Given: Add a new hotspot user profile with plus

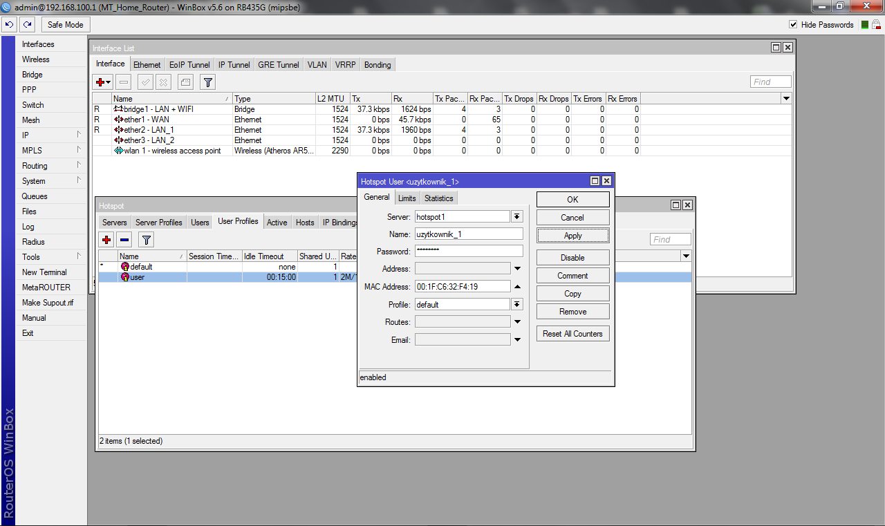Looking at the screenshot, I should [106, 240].
